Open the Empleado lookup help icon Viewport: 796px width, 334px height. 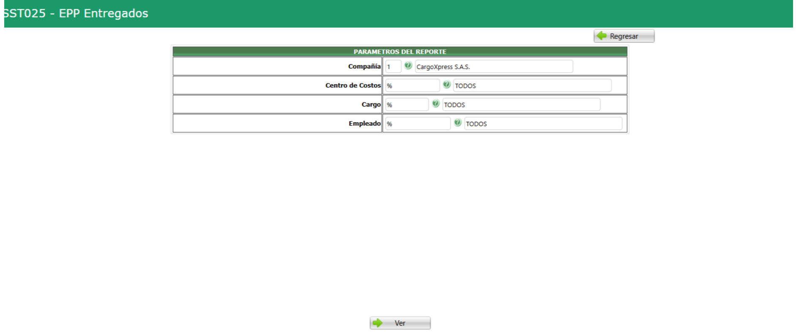click(x=457, y=123)
